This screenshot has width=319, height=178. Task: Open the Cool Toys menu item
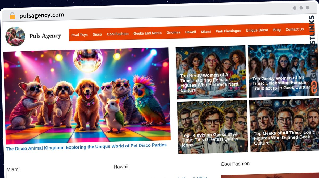tap(79, 35)
